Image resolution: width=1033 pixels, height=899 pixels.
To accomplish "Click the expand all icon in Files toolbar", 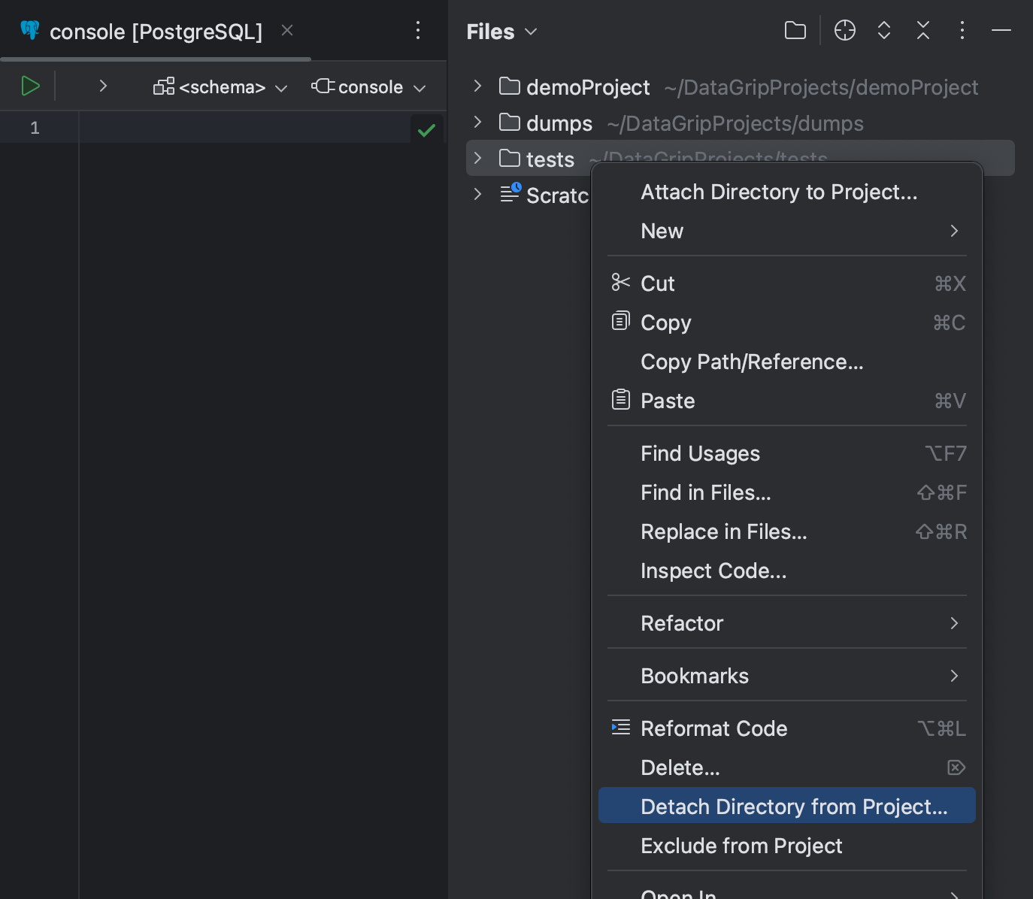I will pos(883,31).
